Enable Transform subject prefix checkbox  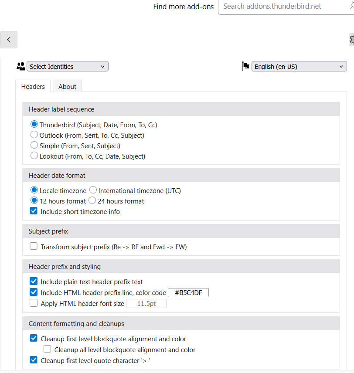coord(34,247)
